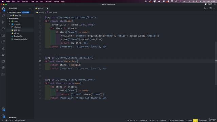Place the cursor on line 33 return statement
This screenshot has width=217, height=122.
pos(65,65)
